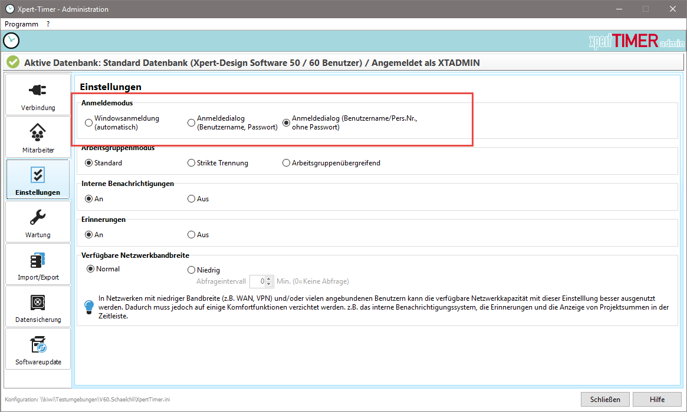Open the Wartung wrench icon
Image resolution: width=687 pixels, height=412 pixels.
coord(38,218)
